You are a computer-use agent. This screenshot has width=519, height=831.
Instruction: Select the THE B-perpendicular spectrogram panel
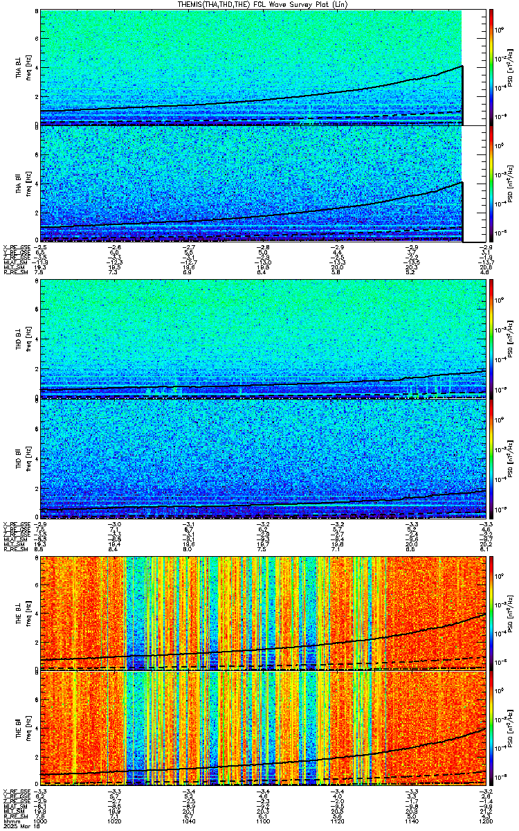264,613
